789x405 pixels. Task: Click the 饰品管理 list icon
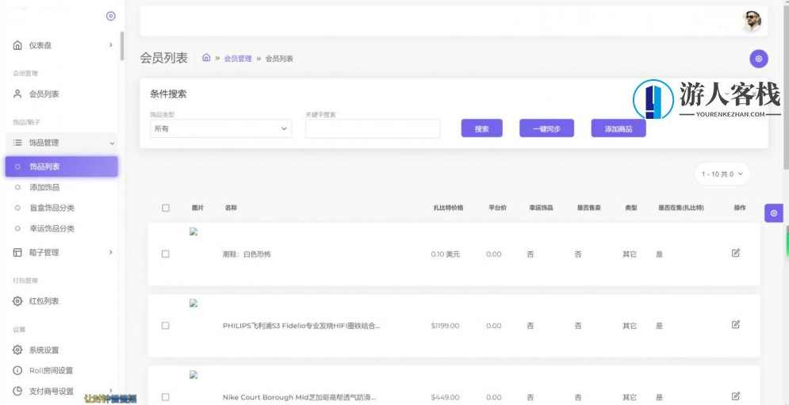point(17,143)
